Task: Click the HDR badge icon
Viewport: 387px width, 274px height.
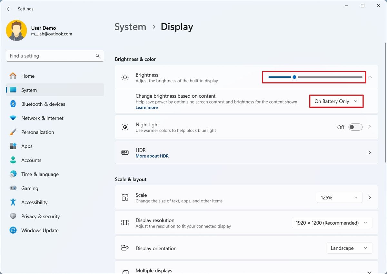Action: 125,152
